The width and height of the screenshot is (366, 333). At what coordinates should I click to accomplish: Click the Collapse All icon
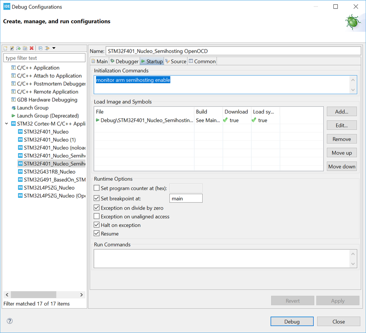(40, 48)
